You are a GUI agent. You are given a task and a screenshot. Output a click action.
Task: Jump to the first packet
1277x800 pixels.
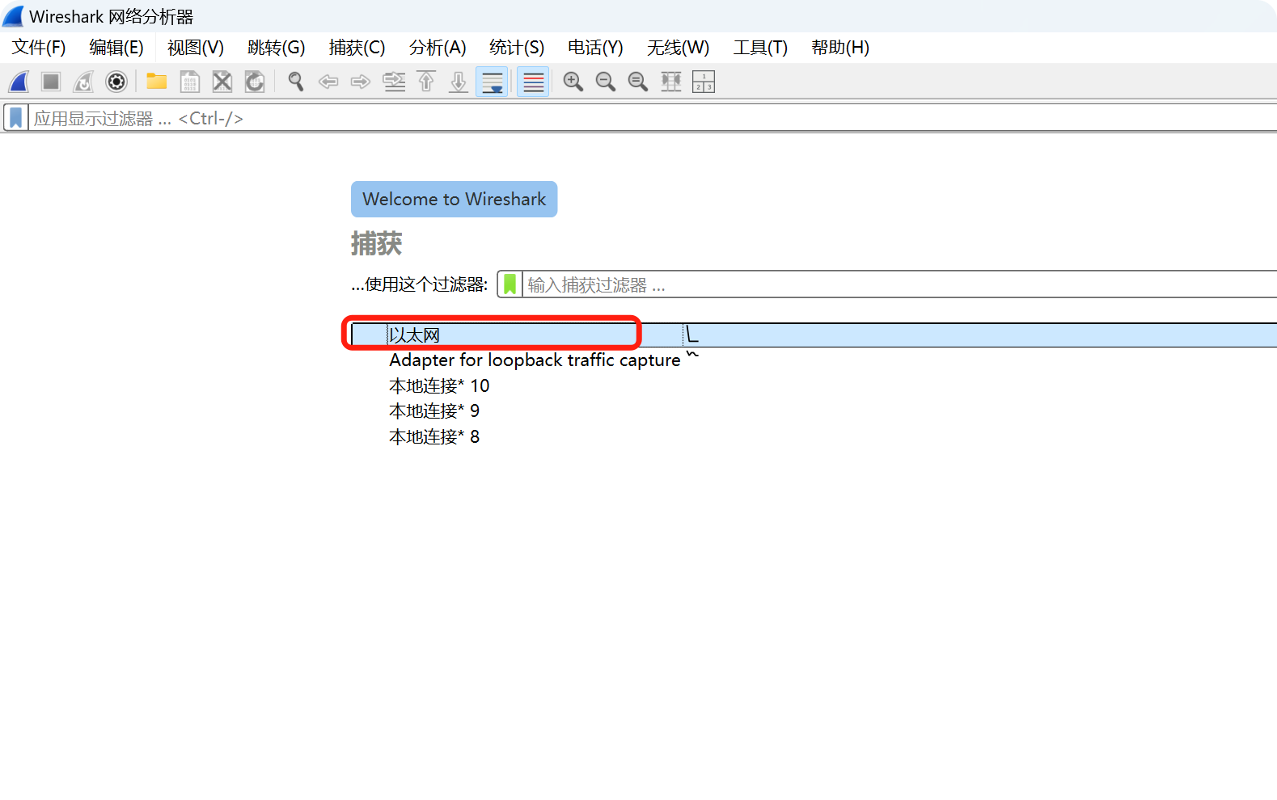tap(426, 82)
